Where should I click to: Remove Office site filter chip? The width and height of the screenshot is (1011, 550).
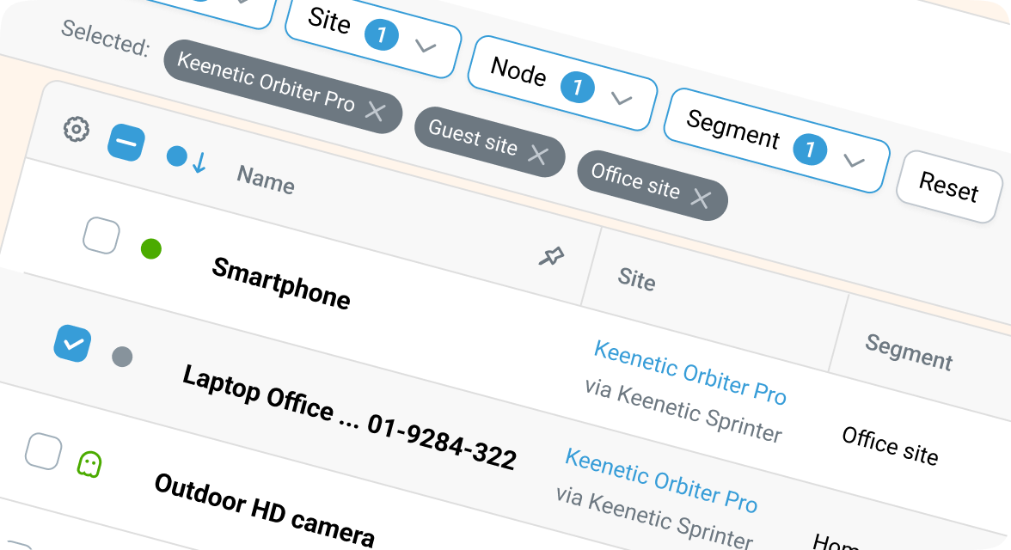click(700, 199)
